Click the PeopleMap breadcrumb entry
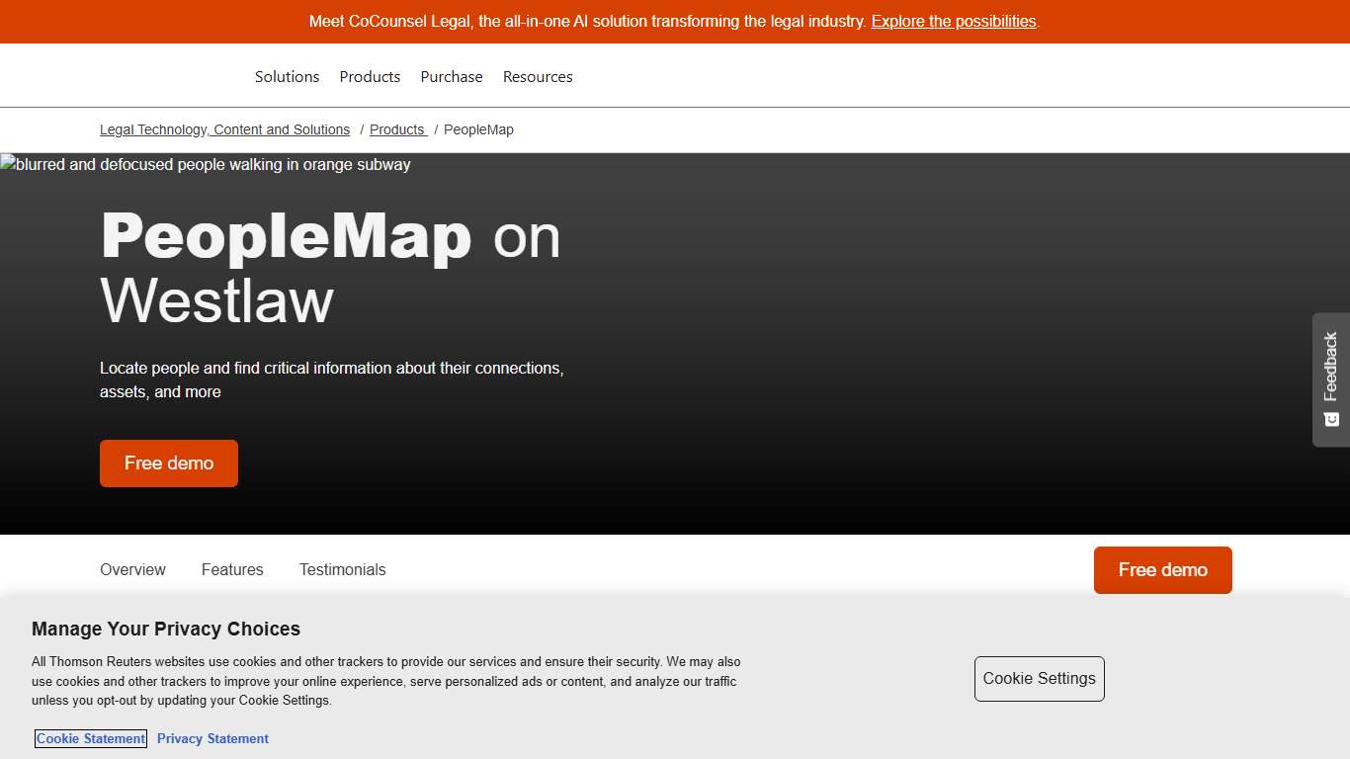Viewport: 1350px width, 759px height. point(478,129)
